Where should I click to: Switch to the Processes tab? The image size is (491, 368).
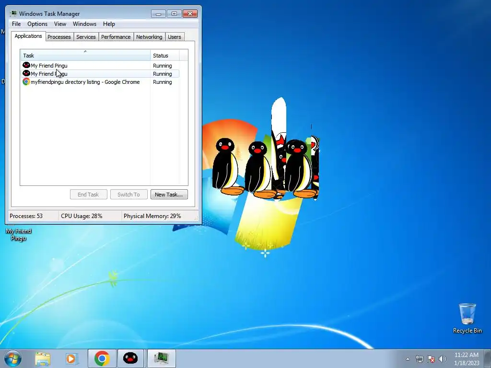(x=59, y=37)
